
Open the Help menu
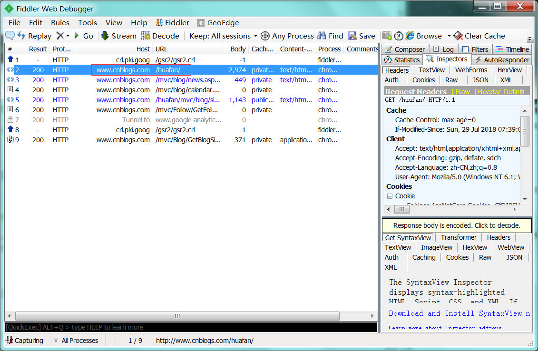(x=139, y=23)
